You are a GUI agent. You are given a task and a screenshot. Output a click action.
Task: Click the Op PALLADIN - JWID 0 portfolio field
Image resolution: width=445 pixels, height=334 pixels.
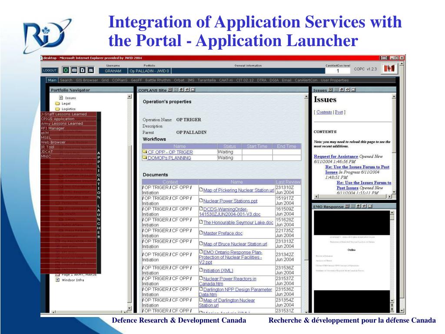pyautogui.click(x=149, y=71)
